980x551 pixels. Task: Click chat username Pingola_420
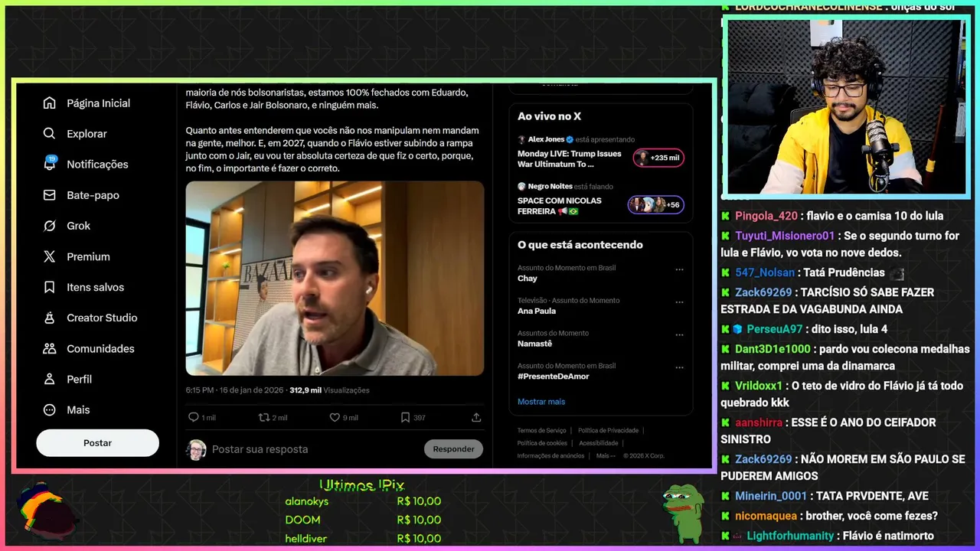point(766,216)
